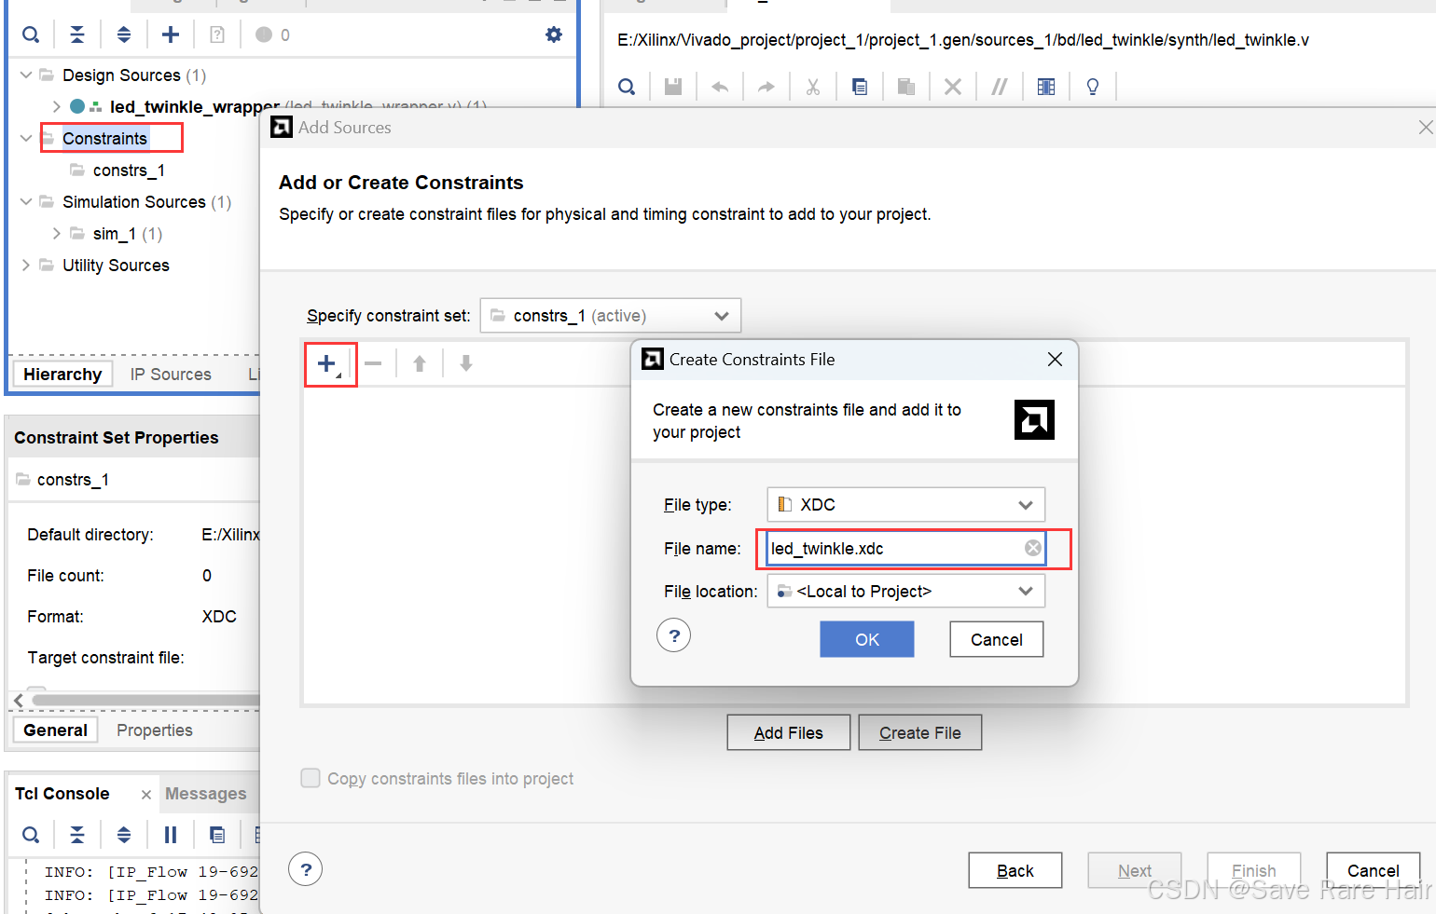Select Constraints folder in Sources tree
The height and width of the screenshot is (914, 1436).
[x=104, y=138]
